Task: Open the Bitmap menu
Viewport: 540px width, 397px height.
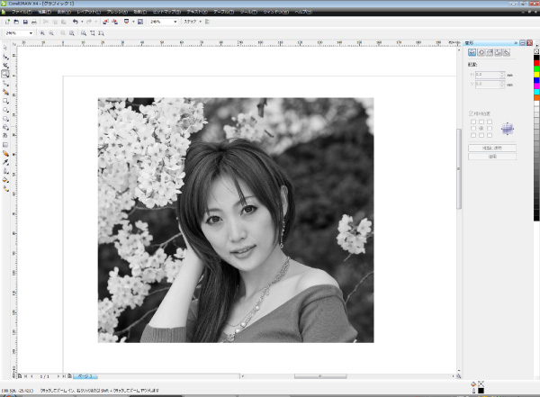Action: 166,12
